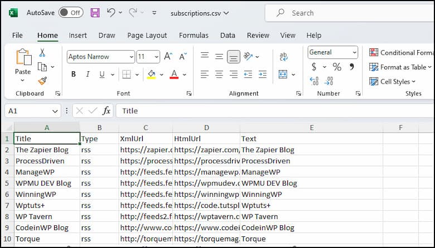
Task: Open the Name Box dropdown arrow
Action: (x=55, y=111)
